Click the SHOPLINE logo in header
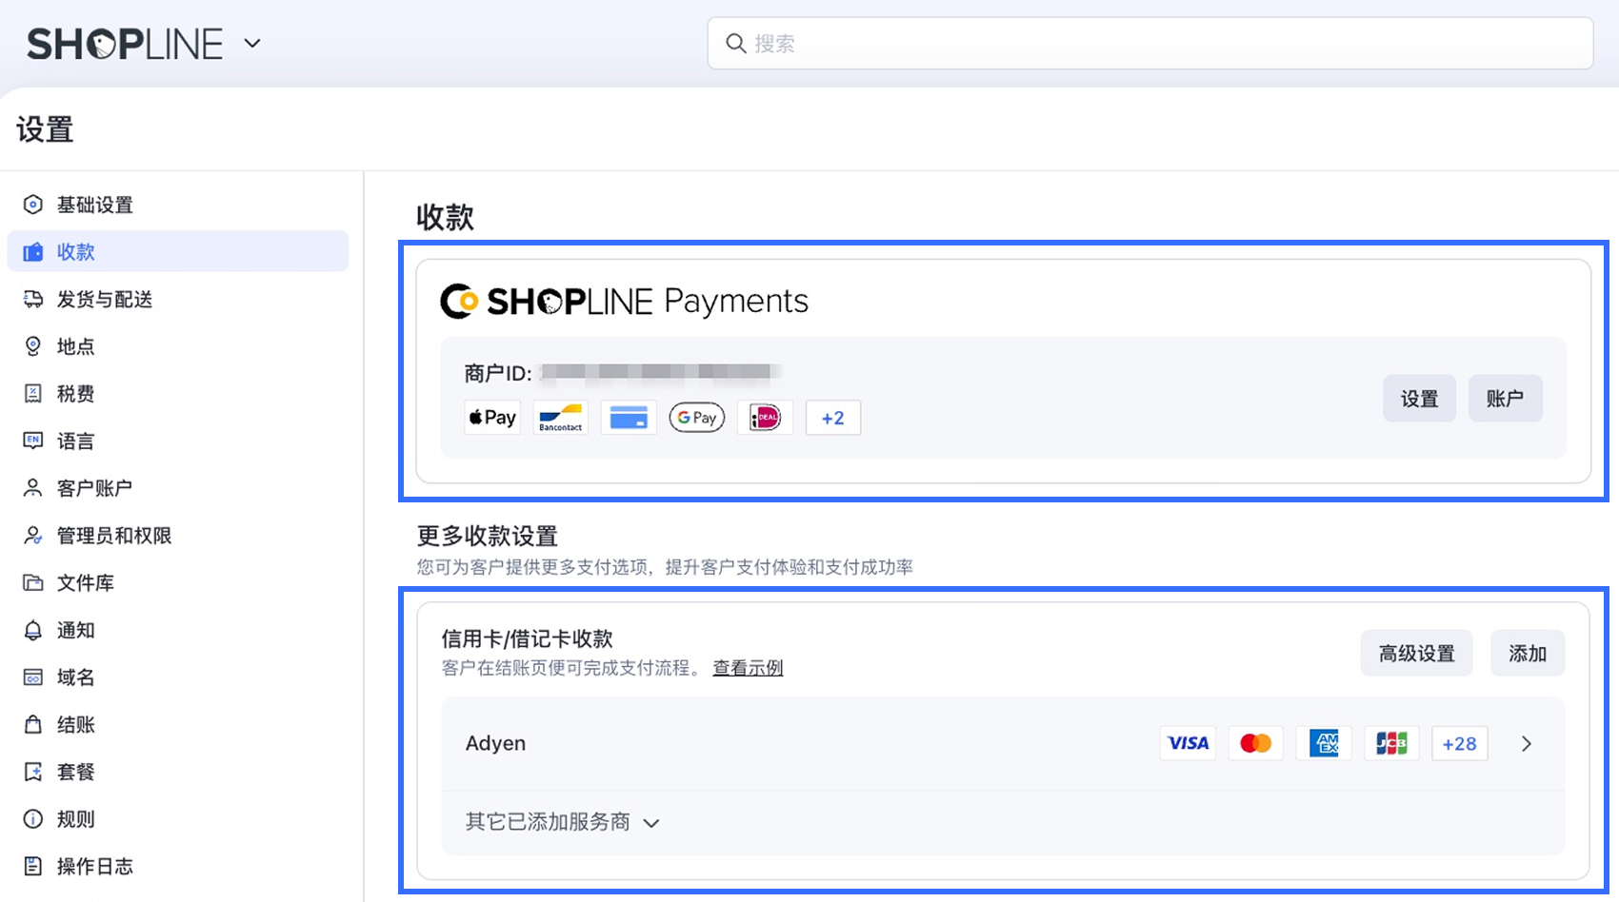 [x=125, y=44]
